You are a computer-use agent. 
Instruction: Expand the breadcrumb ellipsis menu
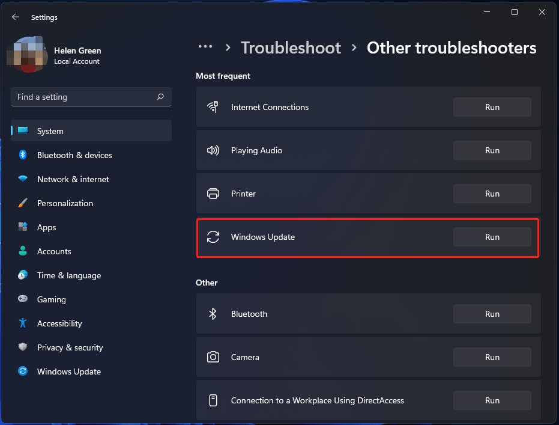pos(205,47)
